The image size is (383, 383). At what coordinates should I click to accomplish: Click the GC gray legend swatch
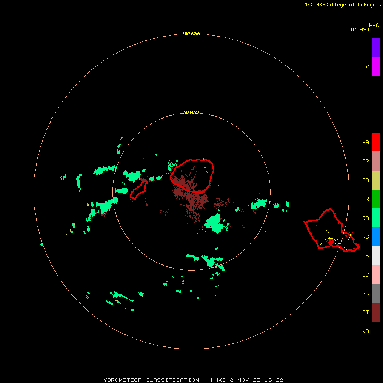click(376, 293)
